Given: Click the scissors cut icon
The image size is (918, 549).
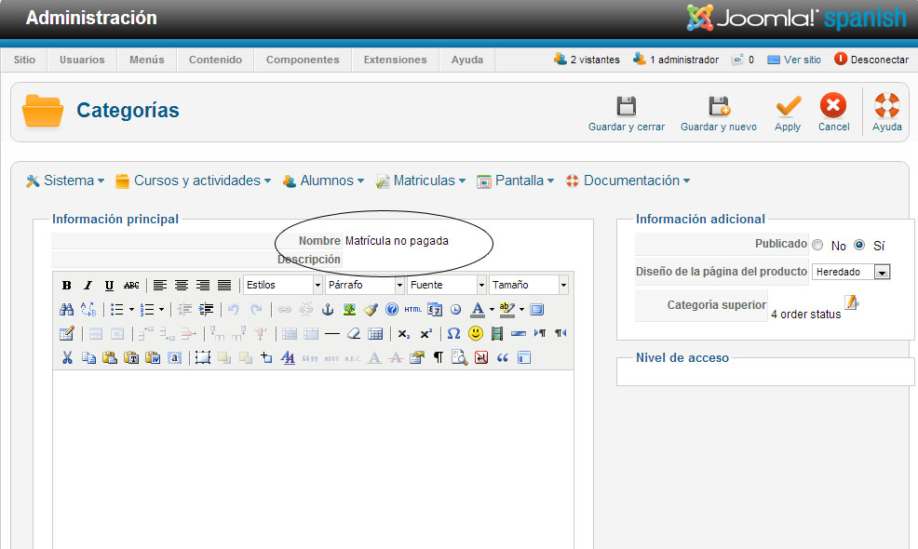Looking at the screenshot, I should [67, 357].
